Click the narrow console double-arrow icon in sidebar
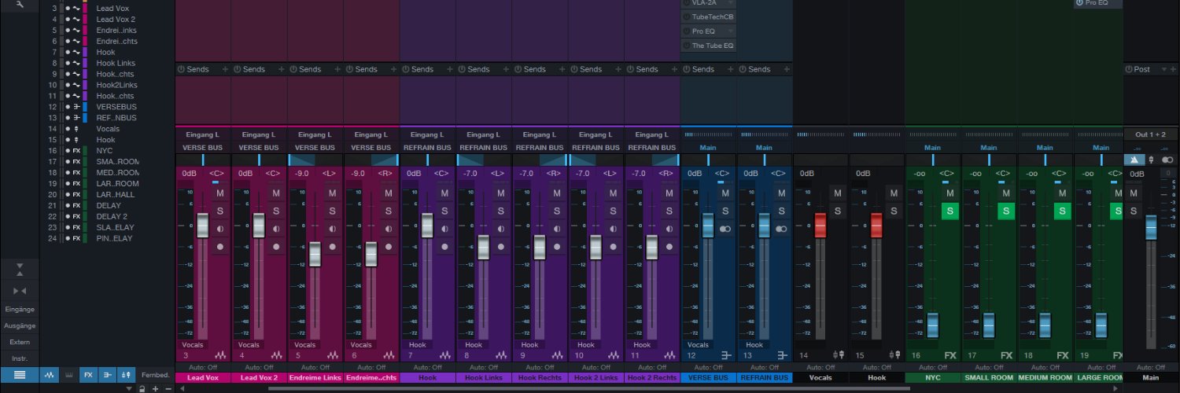 pos(20,291)
